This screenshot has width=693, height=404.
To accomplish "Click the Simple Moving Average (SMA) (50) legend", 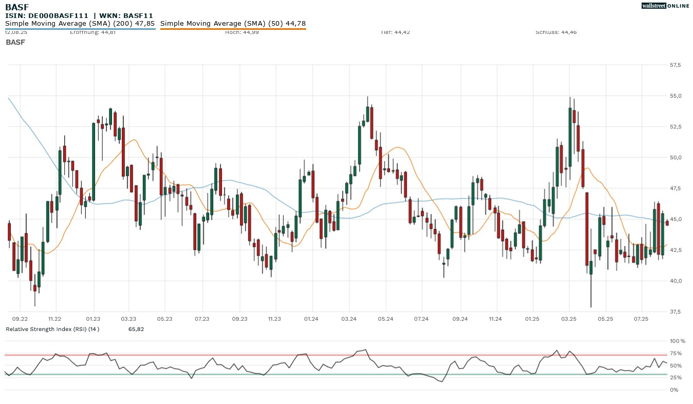I will pos(233,23).
